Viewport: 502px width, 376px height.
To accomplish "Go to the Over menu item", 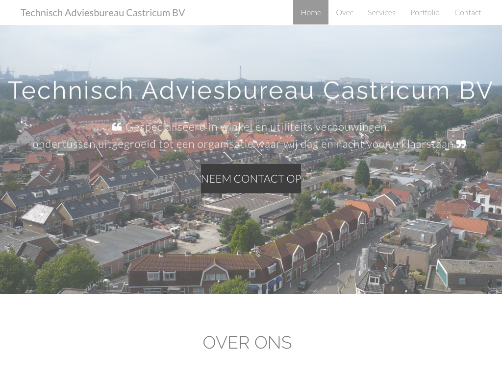I will pyautogui.click(x=344, y=12).
